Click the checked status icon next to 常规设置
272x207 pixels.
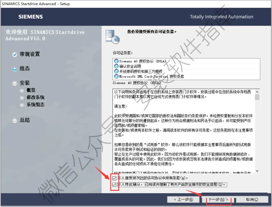point(15,54)
